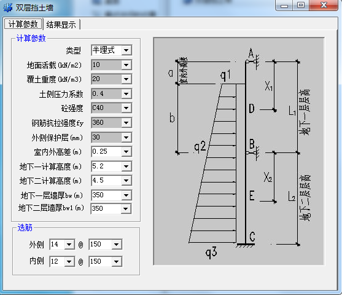Open 外侧 rebar spacing dropdown showing 150
Image resolution: width=342 pixels, height=295 pixels.
click(x=106, y=245)
